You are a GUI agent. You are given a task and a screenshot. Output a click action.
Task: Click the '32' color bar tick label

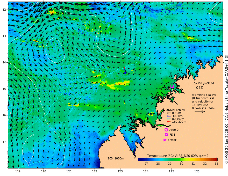pyautogui.click(x=205, y=164)
